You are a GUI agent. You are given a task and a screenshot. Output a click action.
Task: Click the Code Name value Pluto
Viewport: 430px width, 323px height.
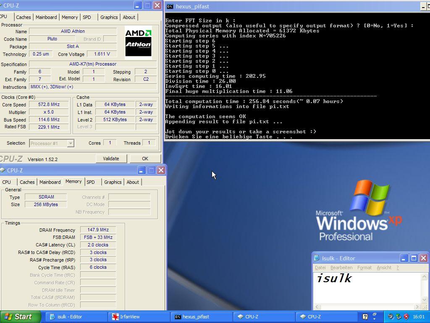pyautogui.click(x=52, y=39)
